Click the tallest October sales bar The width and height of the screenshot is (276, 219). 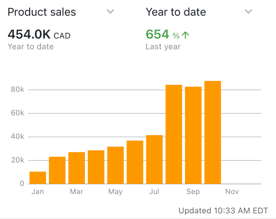point(213,132)
